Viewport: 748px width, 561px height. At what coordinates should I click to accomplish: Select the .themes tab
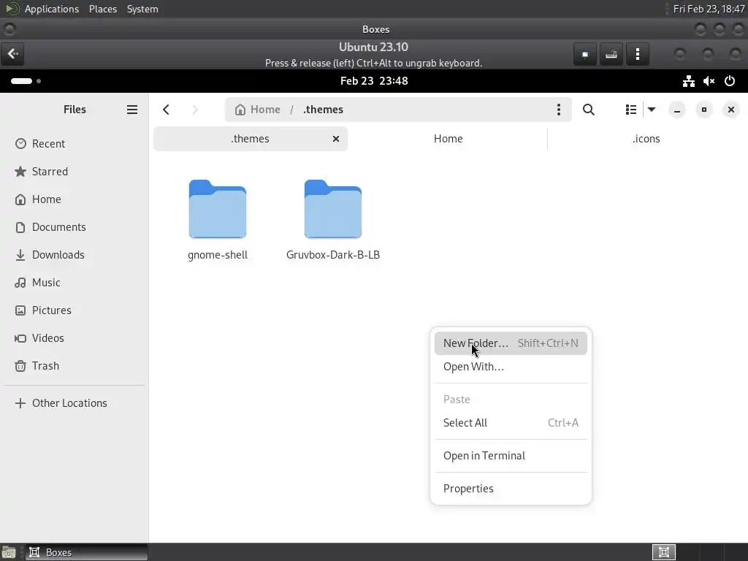250,139
